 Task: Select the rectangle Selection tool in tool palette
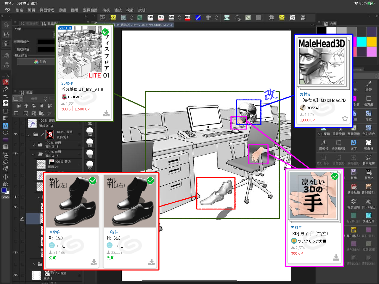pos(5,111)
